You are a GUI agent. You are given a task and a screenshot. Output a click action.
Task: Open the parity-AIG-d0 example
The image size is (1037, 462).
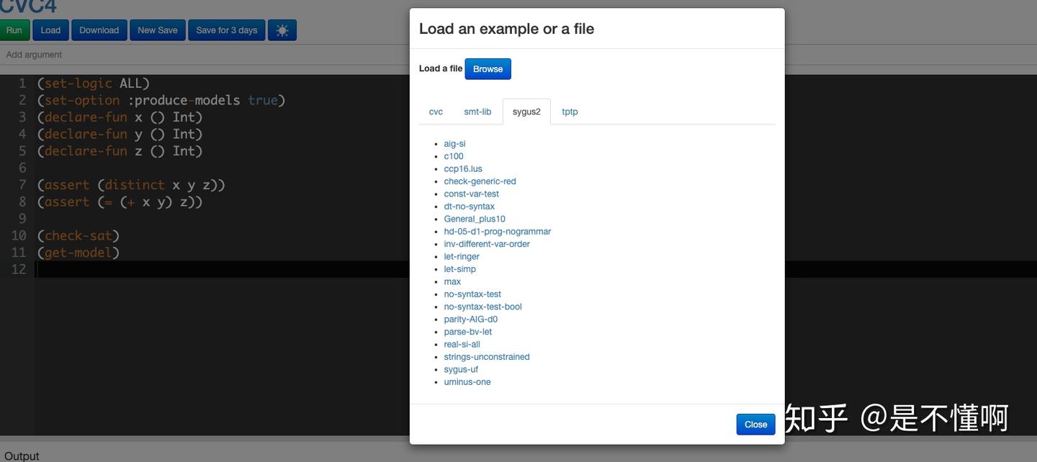[470, 320]
